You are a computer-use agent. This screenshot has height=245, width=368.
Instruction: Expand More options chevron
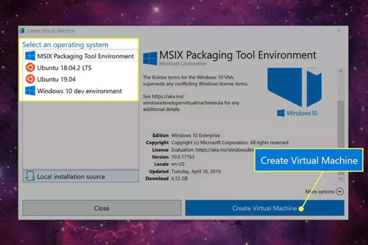tap(339, 192)
